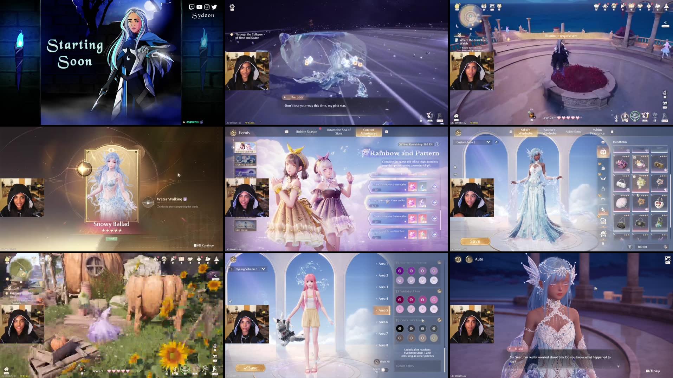
Task: Click the go arrow on the 4-star outfits quest
Action: pyautogui.click(x=434, y=203)
